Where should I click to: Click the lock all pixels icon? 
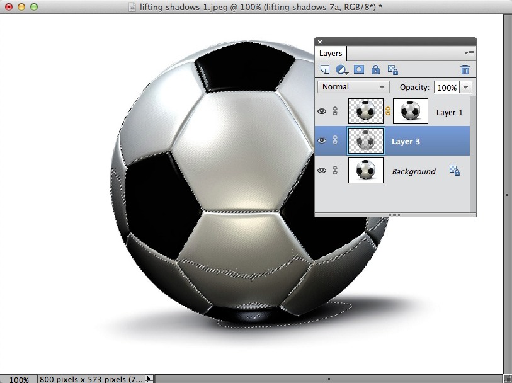click(x=375, y=70)
